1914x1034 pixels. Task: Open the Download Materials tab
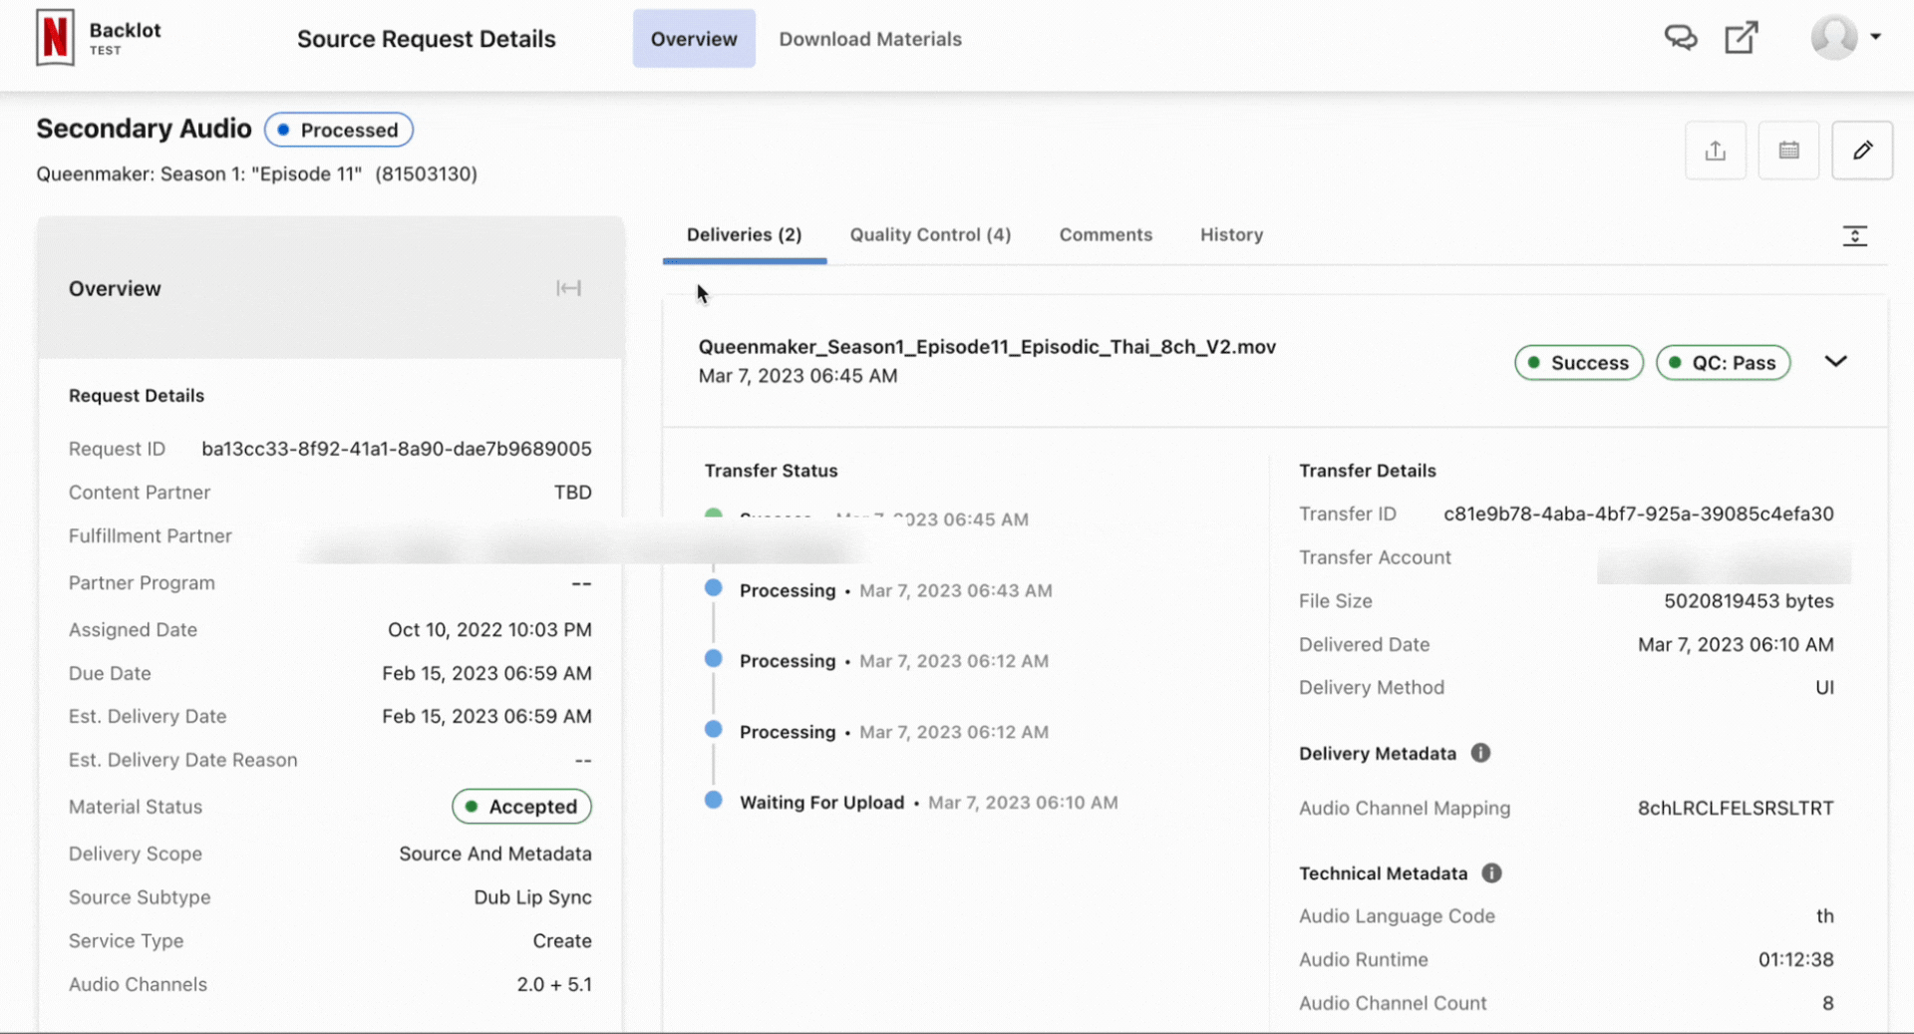click(x=870, y=39)
